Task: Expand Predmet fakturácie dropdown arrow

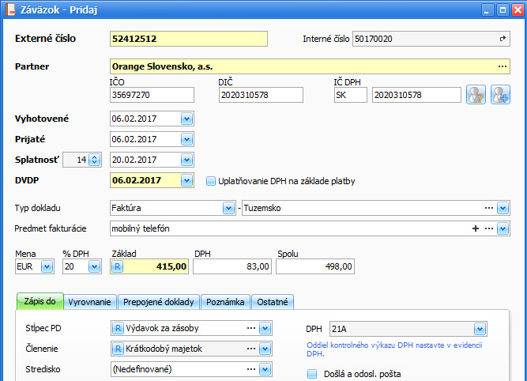Action: point(503,229)
